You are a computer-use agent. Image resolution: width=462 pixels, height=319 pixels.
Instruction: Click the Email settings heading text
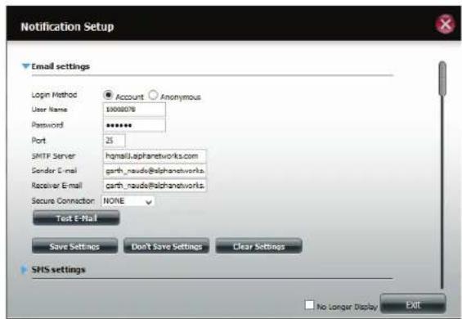61,66
